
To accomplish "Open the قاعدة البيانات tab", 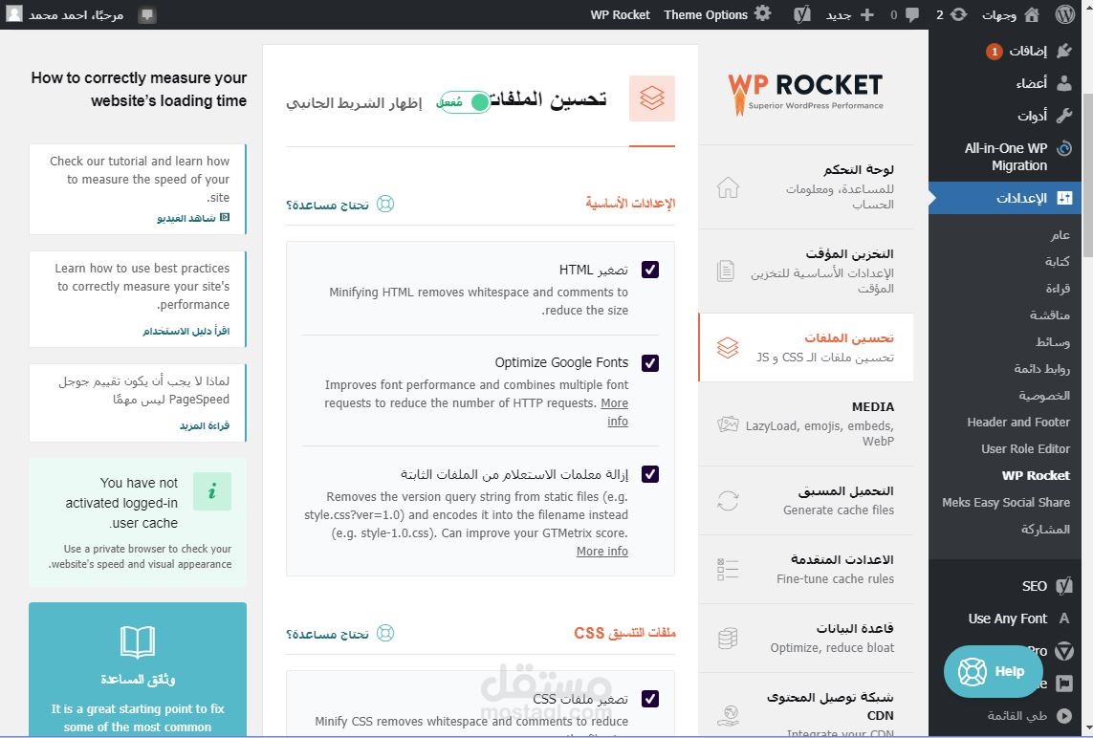I will (x=806, y=639).
